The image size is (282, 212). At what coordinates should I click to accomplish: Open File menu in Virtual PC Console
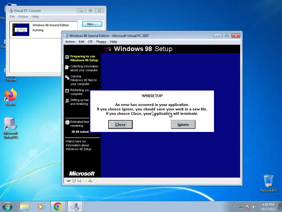(12, 16)
